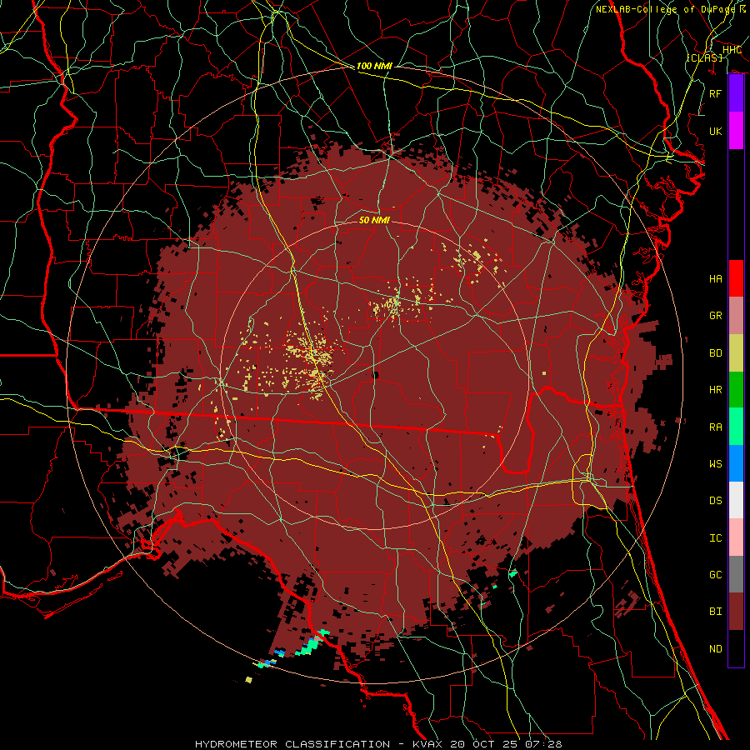
Task: Click the "HYDROMETEOR CLASSIFICATION" caption text
Action: [x=292, y=744]
